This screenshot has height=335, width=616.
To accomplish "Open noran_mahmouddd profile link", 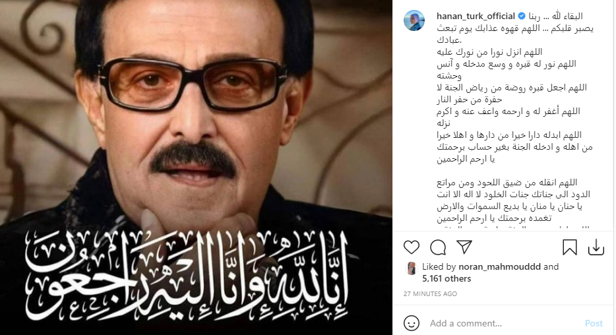I will click(x=500, y=266).
